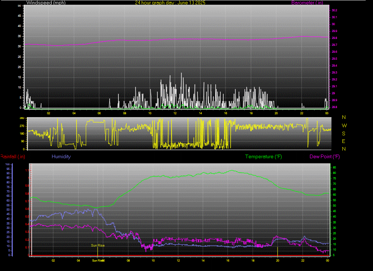
Task: Select the 30.1 barometer axis value
Action: pos(334,17)
